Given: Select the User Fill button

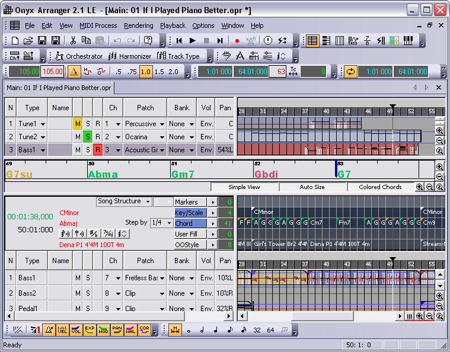Looking at the screenshot, I should coord(190,234).
